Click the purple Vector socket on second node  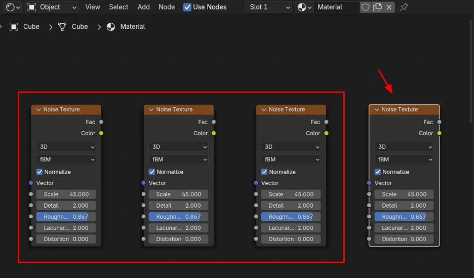(144, 183)
